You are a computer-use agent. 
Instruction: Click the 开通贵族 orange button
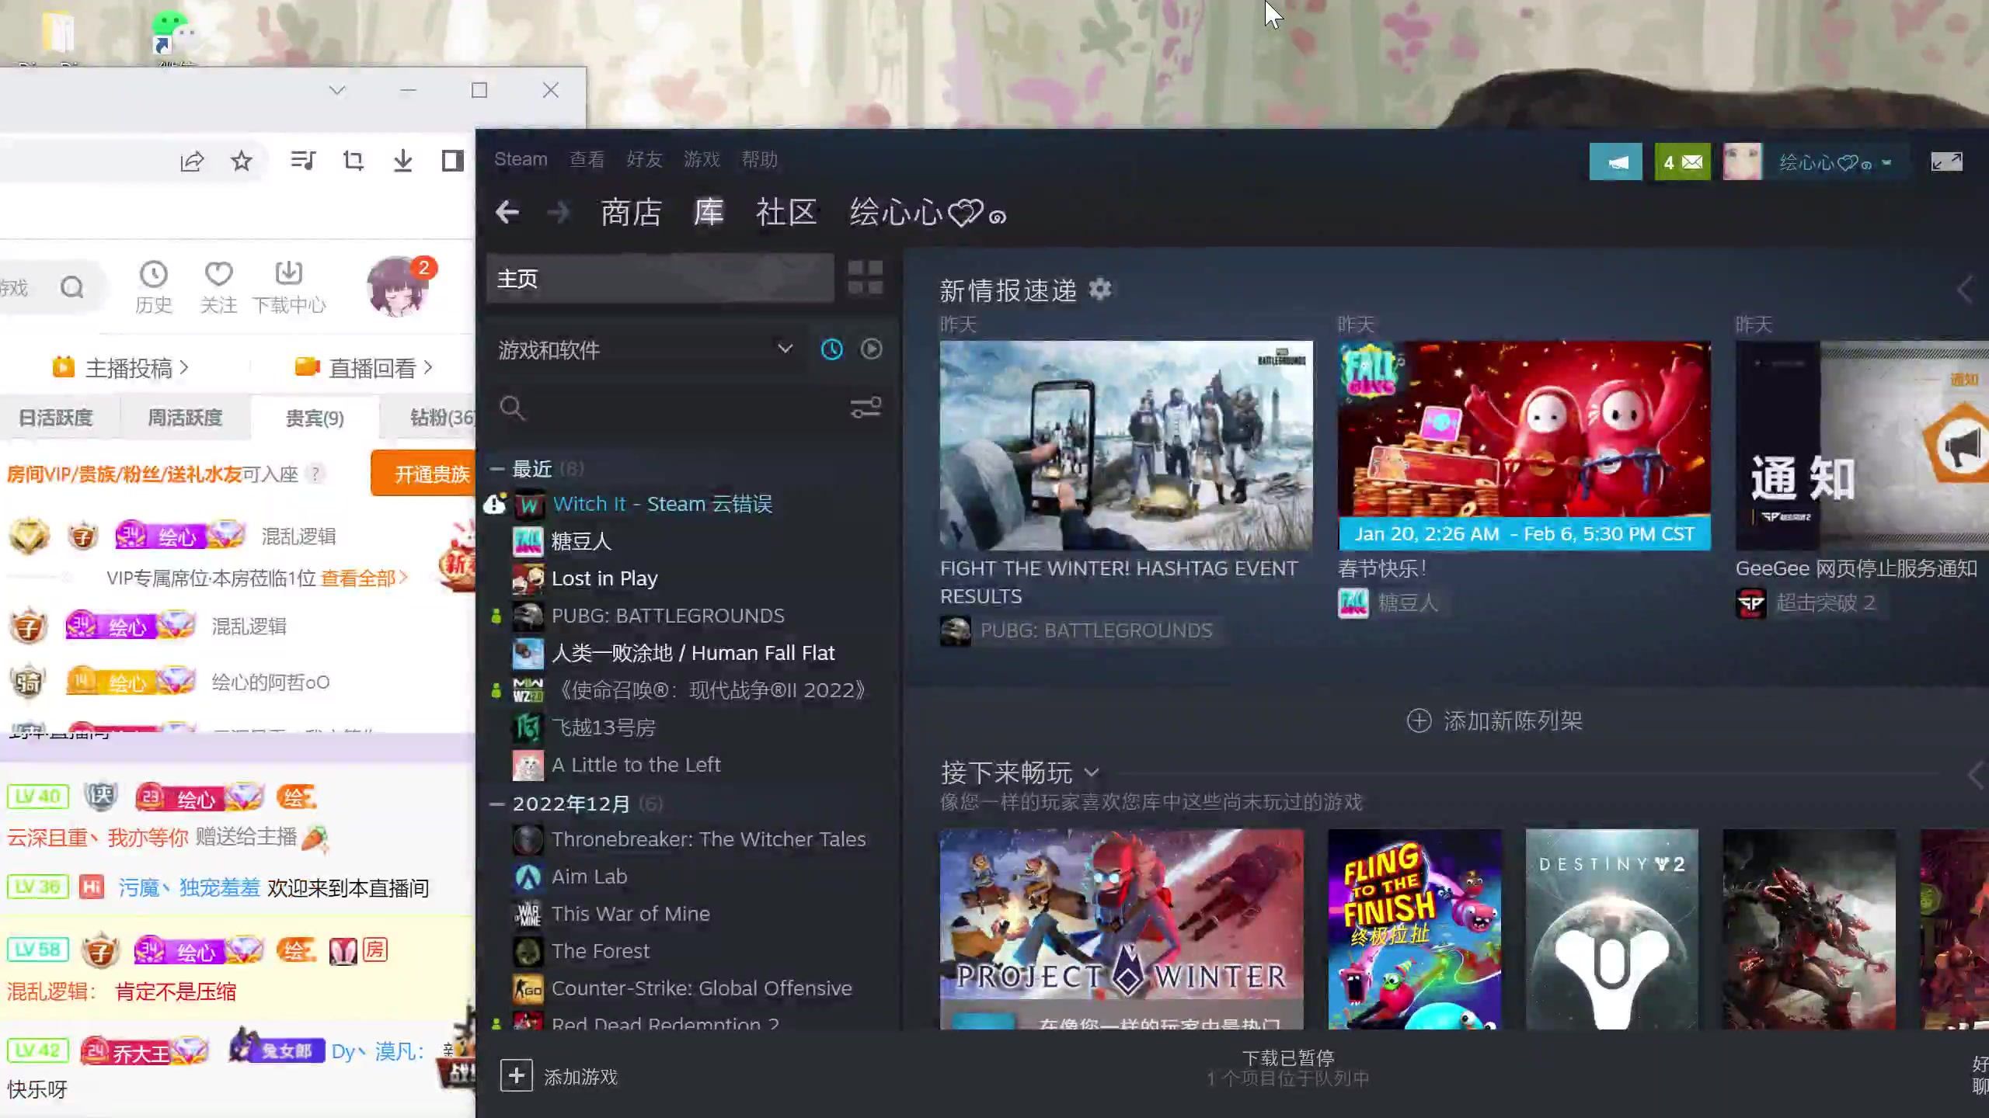(x=423, y=474)
